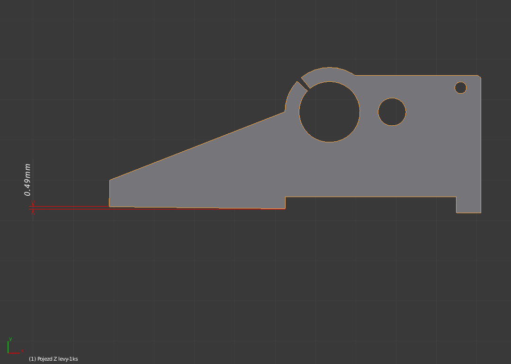
Task: Select the 0.49mm measurement label
Action: click(x=28, y=180)
